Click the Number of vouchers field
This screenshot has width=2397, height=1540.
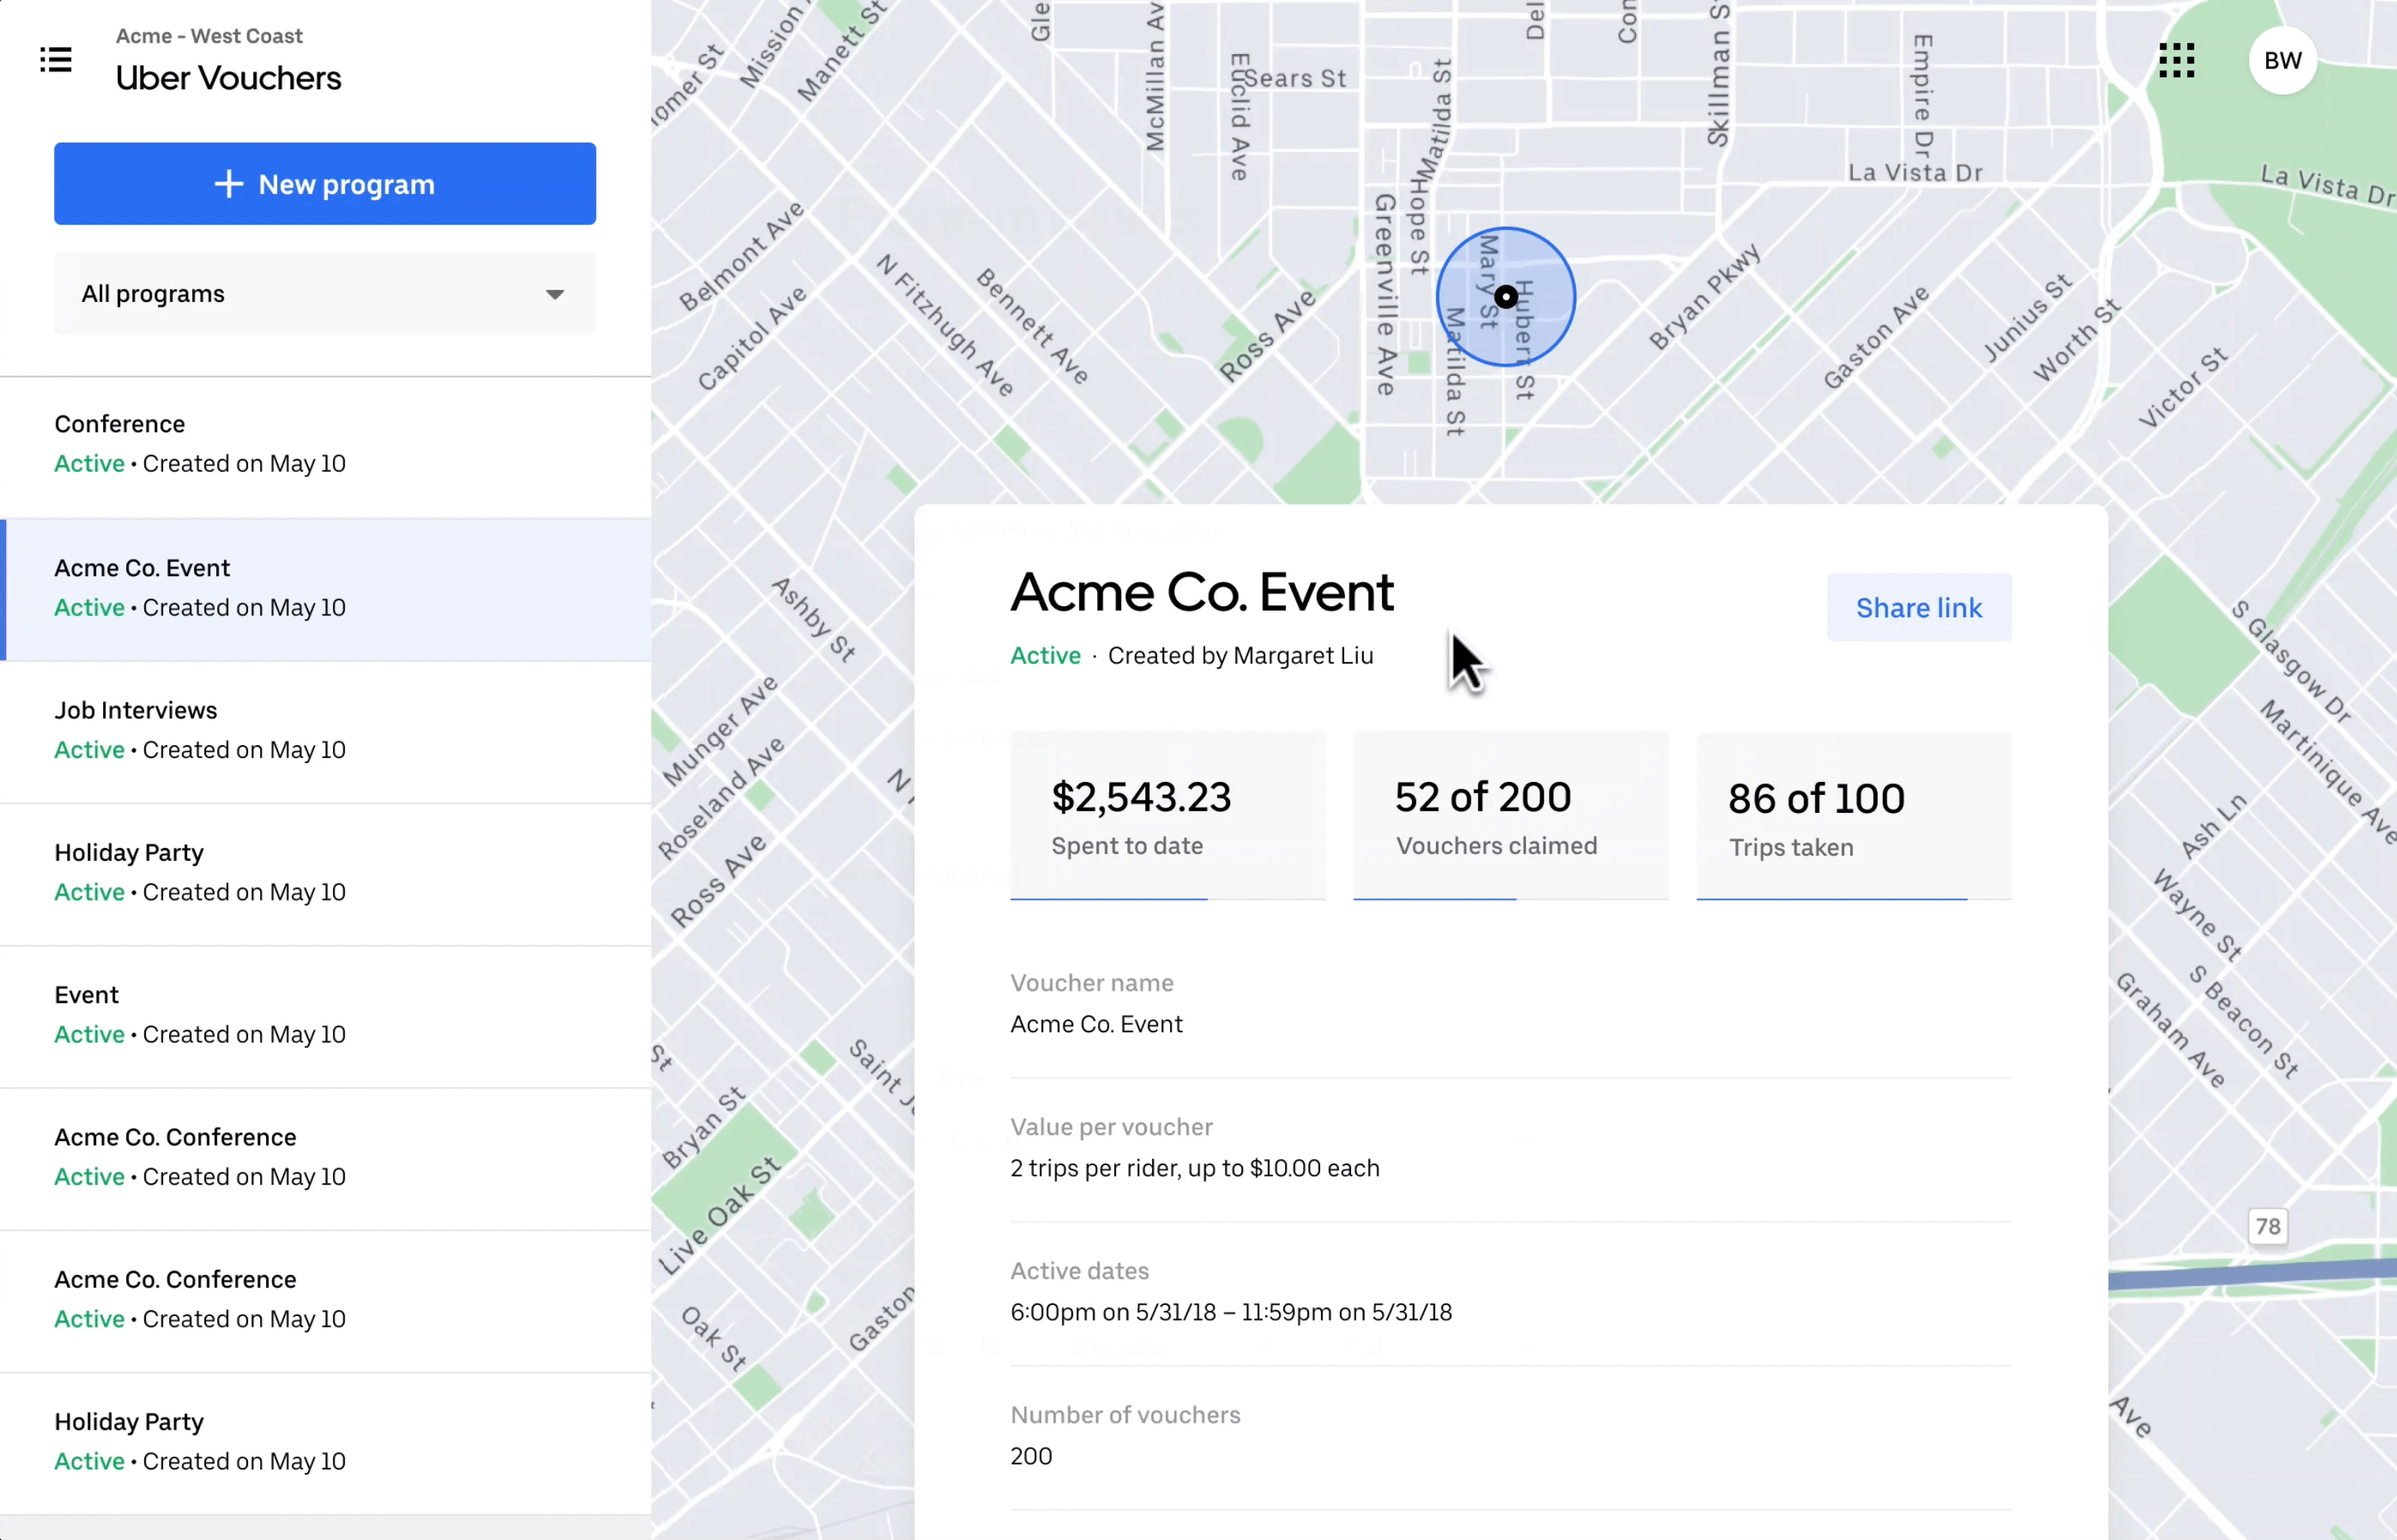(1510, 1436)
